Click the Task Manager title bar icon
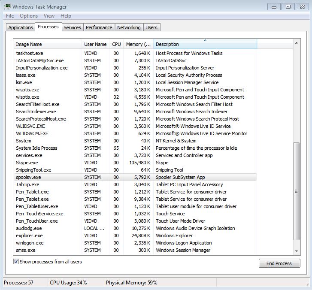 (x=7, y=6)
